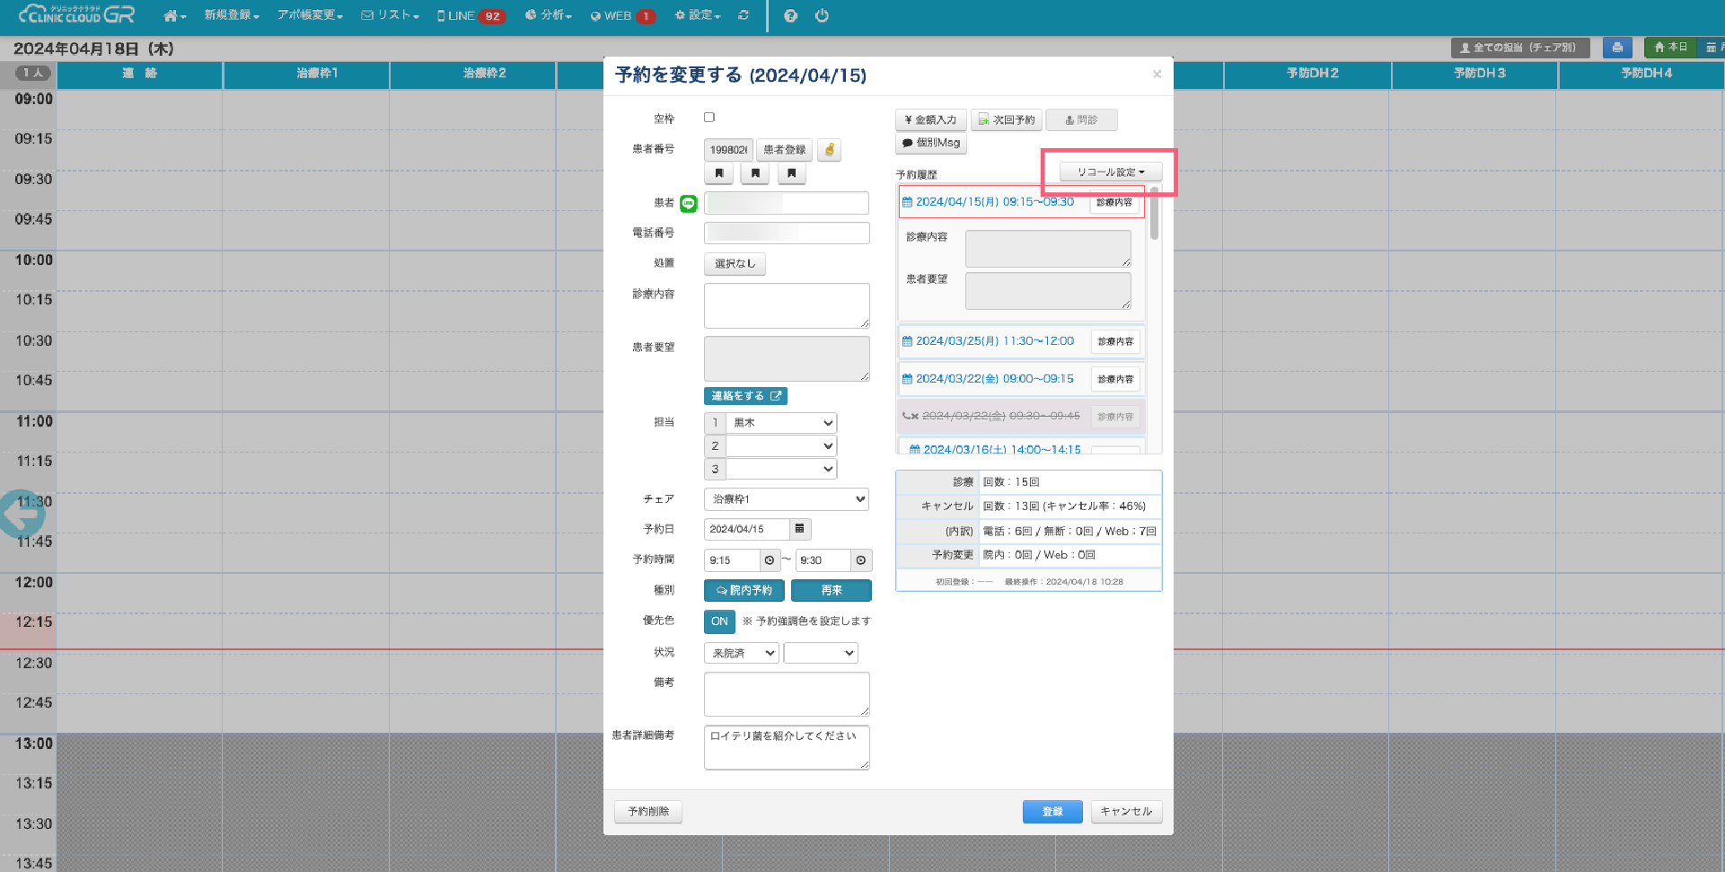Viewport: 1725px width, 872px height.
Task: Open the チェア dropdown showing 治療枠1
Action: [787, 499]
